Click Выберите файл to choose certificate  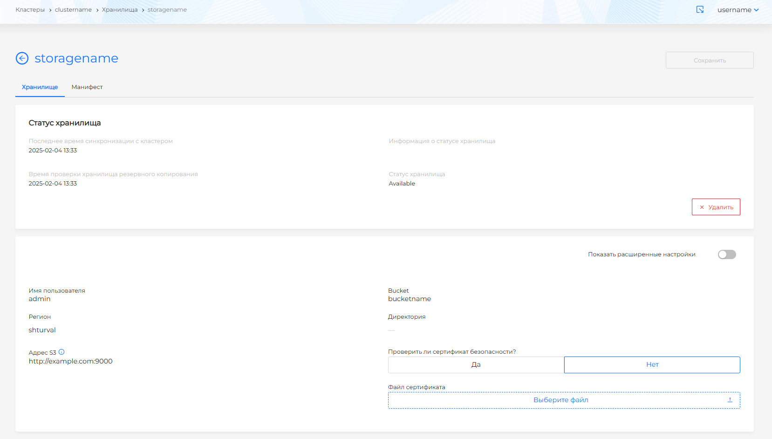(x=560, y=400)
